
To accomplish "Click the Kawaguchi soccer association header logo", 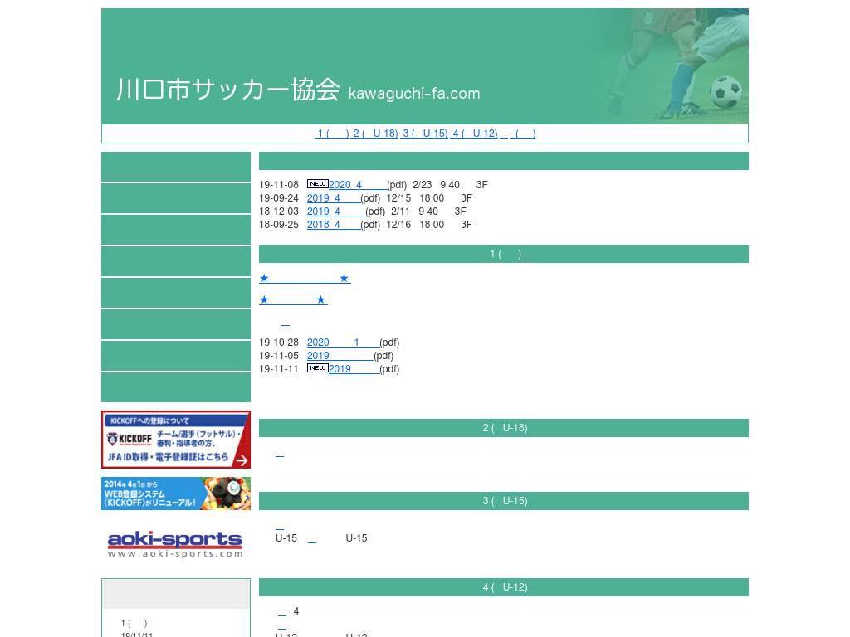I will pos(298,90).
